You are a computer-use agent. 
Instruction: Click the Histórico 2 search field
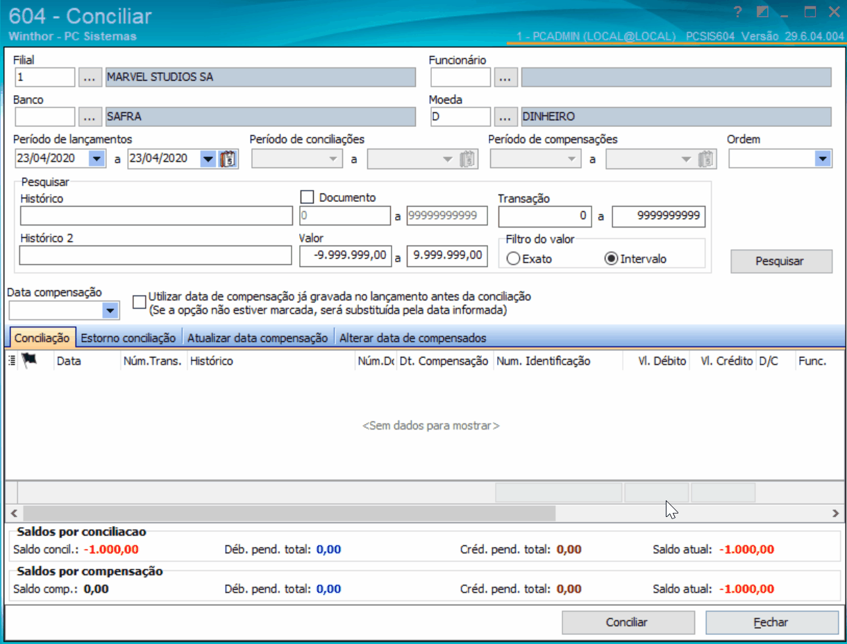(x=156, y=255)
